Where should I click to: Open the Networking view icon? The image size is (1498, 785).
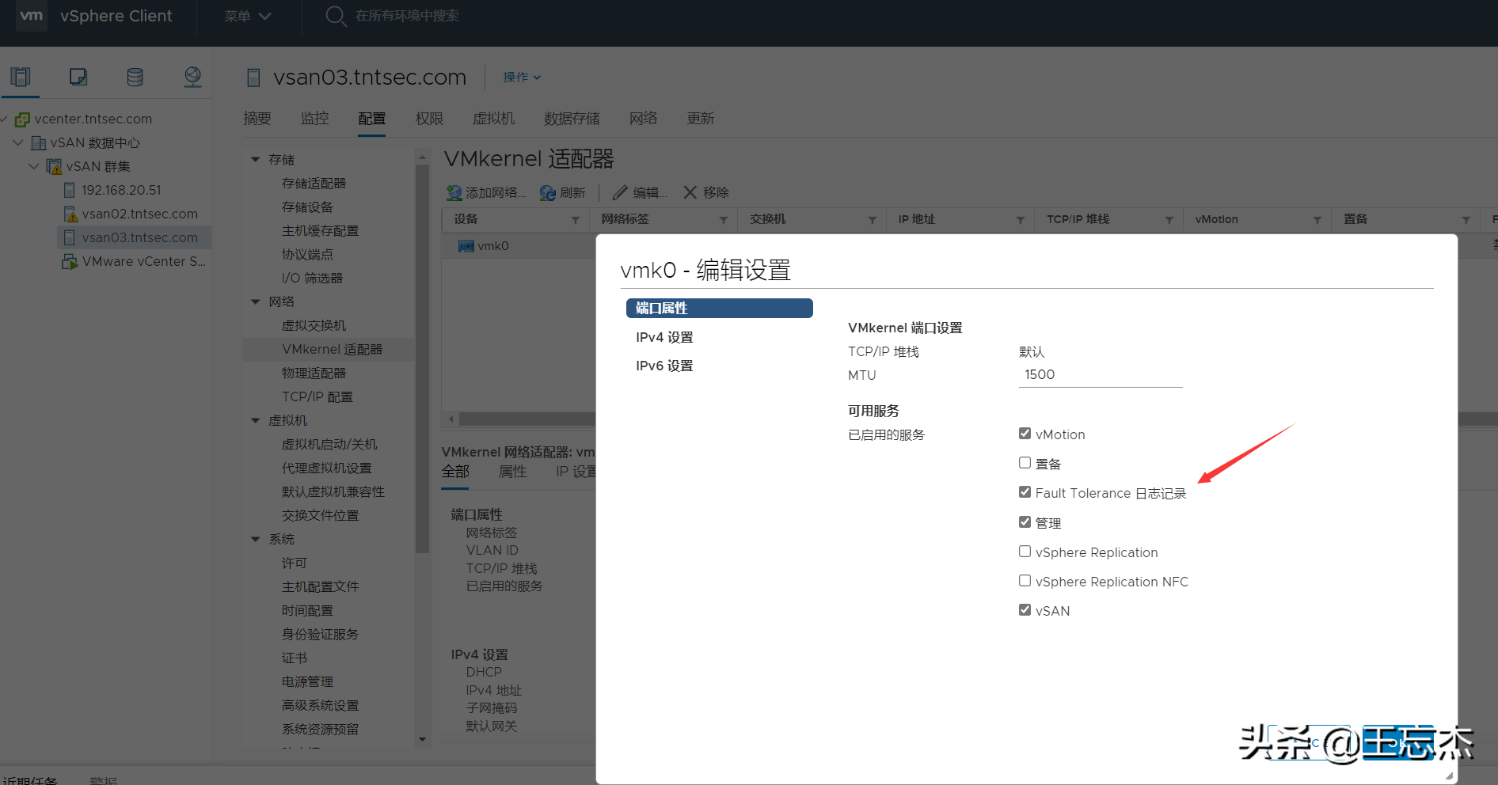[x=192, y=77]
